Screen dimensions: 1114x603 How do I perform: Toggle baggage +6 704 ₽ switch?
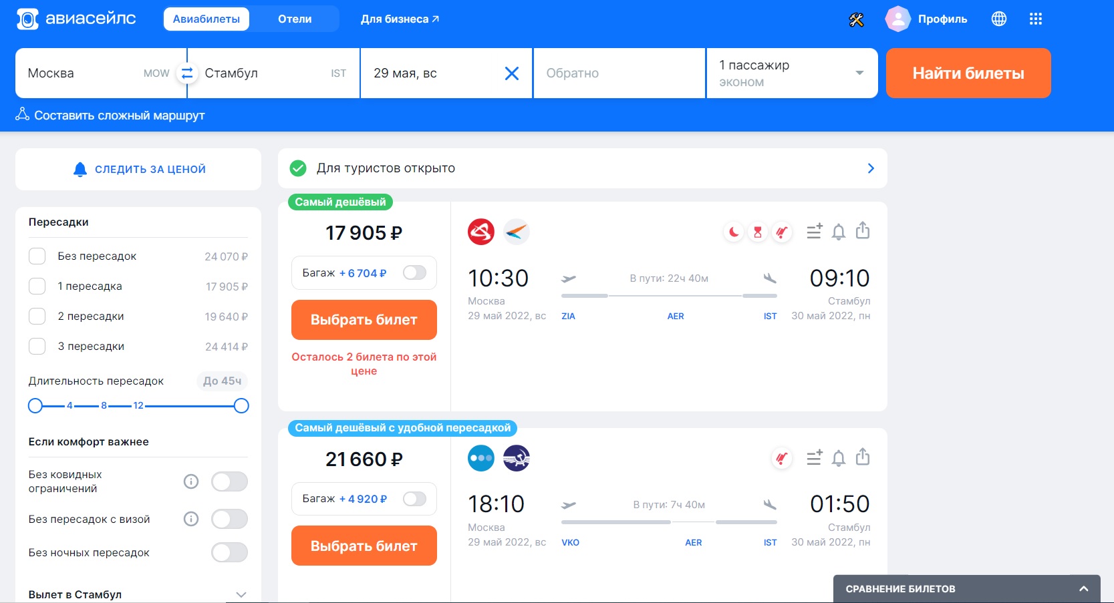point(414,272)
